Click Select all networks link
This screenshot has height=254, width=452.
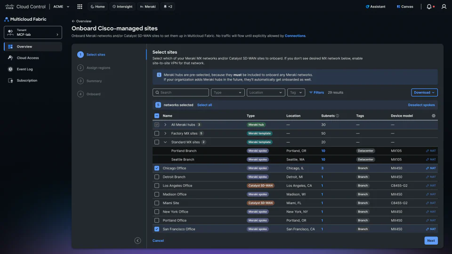pyautogui.click(x=204, y=105)
